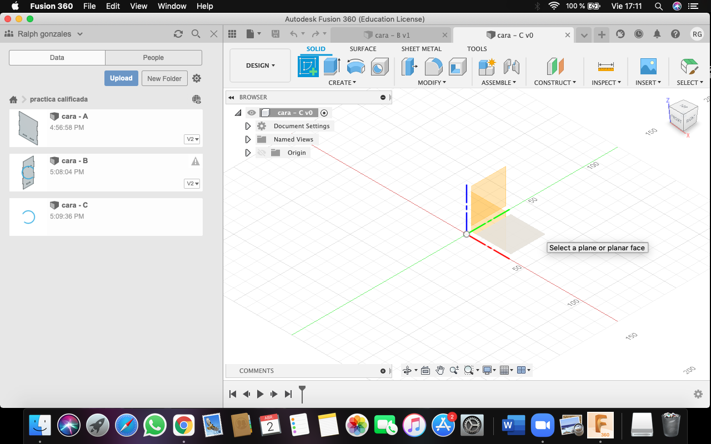This screenshot has height=444, width=711.
Task: Open the CONSTRUCT dropdown menu
Action: tap(555, 83)
